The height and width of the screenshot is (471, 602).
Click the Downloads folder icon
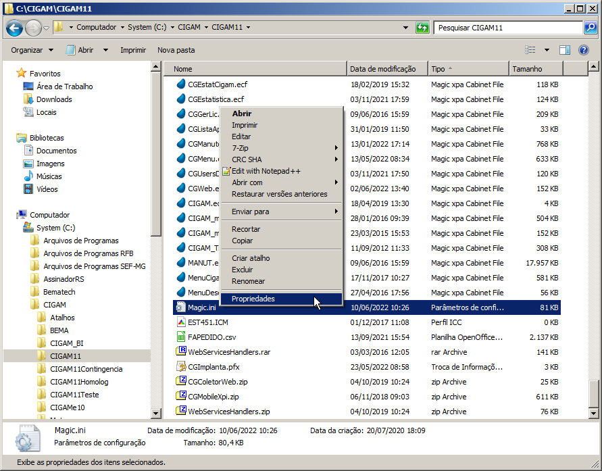[28, 99]
